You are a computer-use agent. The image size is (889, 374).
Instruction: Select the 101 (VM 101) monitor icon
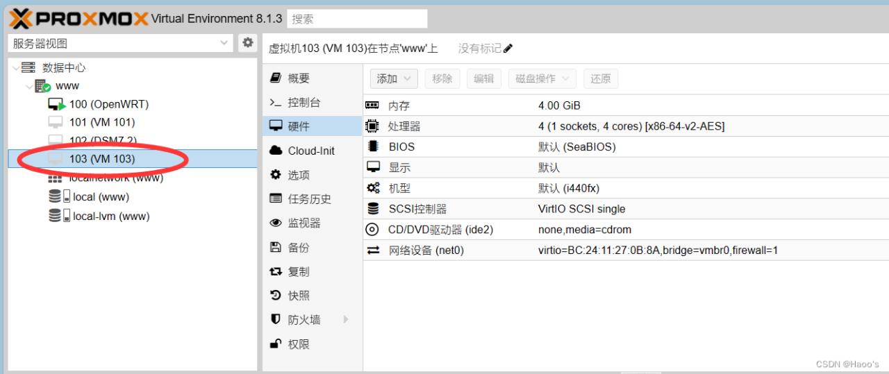[x=56, y=122]
